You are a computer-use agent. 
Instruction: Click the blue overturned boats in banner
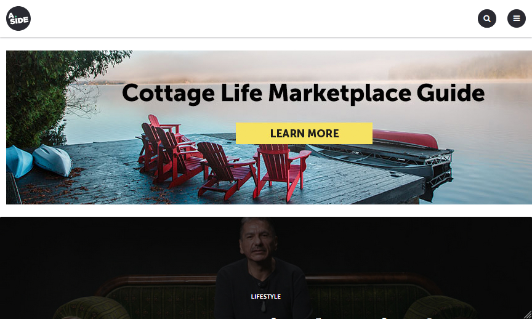pos(39,161)
